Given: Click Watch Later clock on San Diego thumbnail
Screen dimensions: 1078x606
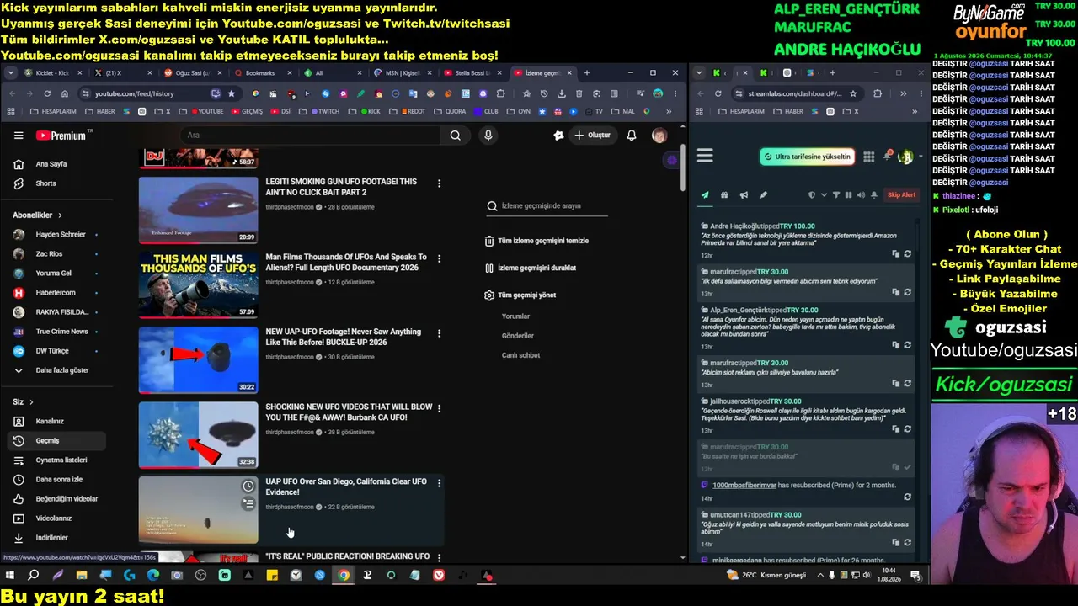Looking at the screenshot, I should pos(248,486).
